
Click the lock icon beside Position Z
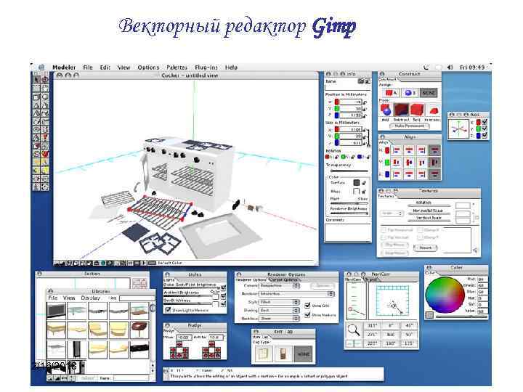coord(365,115)
